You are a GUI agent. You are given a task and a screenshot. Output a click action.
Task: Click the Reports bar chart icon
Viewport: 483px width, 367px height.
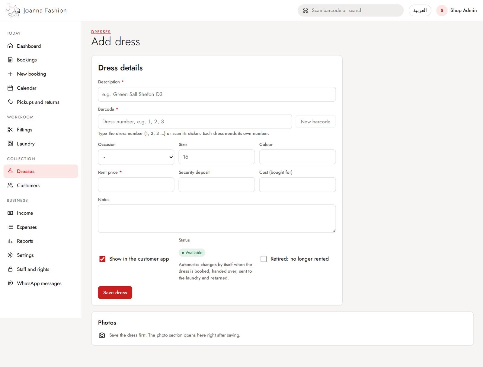(10, 241)
